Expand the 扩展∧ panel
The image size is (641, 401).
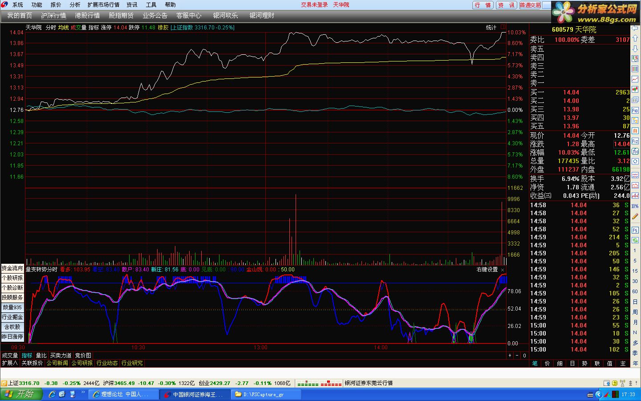(x=9, y=363)
